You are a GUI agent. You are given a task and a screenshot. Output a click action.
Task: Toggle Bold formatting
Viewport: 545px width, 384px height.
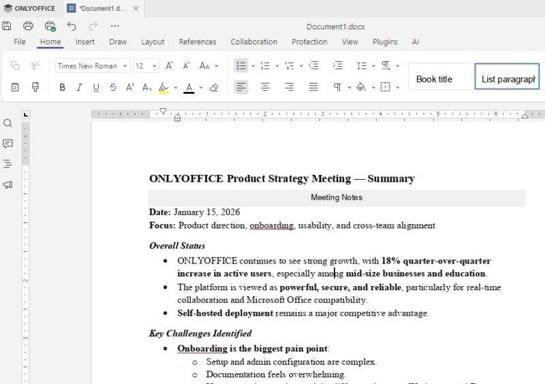[x=62, y=88]
